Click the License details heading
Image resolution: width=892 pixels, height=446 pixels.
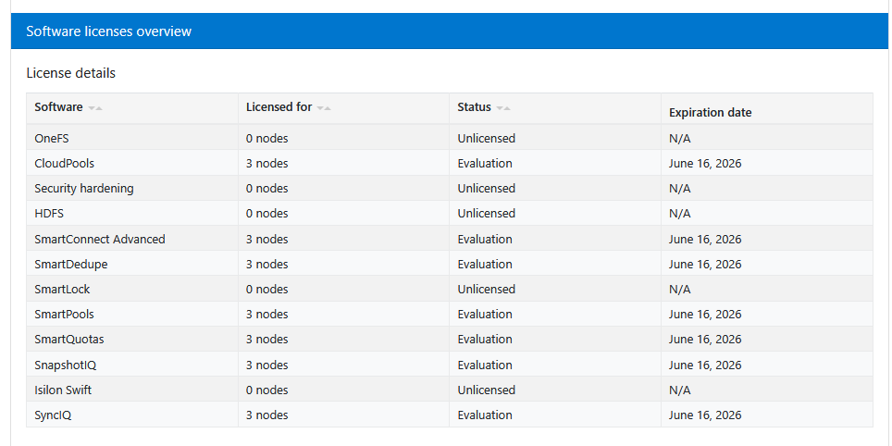point(71,73)
